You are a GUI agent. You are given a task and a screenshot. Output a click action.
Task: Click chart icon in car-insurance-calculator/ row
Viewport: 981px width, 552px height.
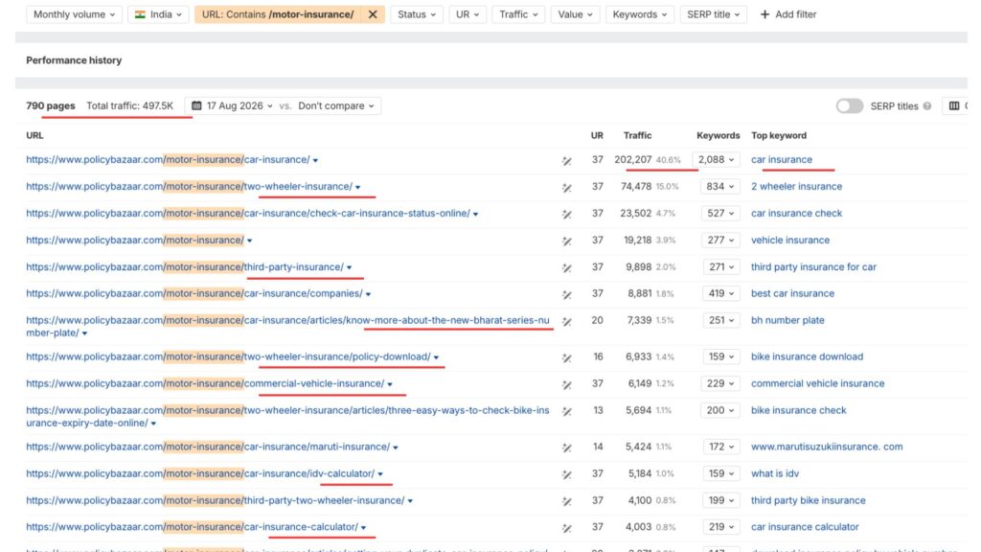point(567,528)
